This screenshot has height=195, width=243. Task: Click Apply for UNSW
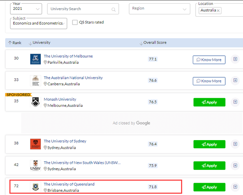tap(209, 166)
